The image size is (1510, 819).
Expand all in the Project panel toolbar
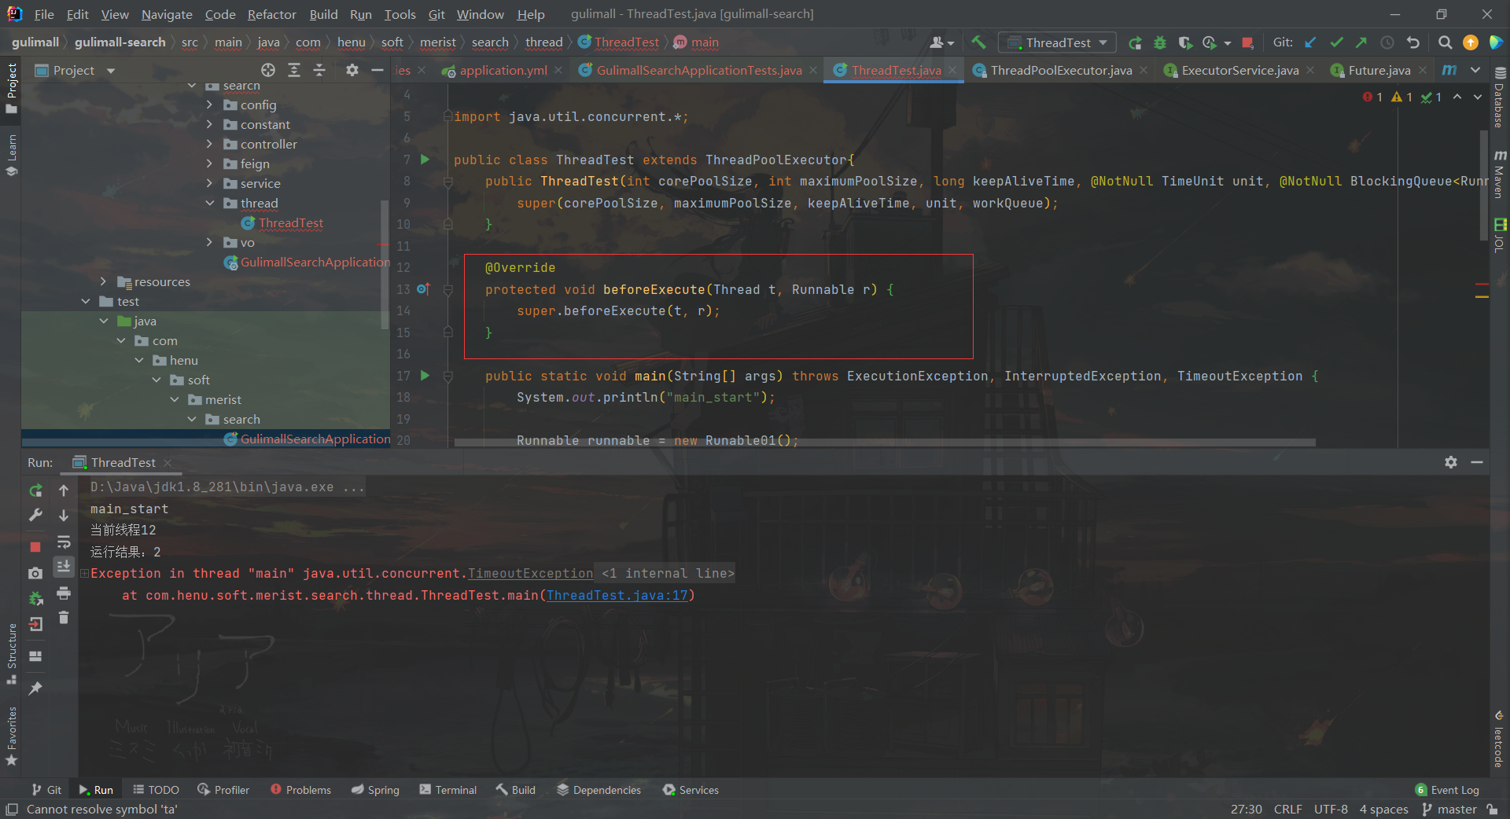[294, 70]
